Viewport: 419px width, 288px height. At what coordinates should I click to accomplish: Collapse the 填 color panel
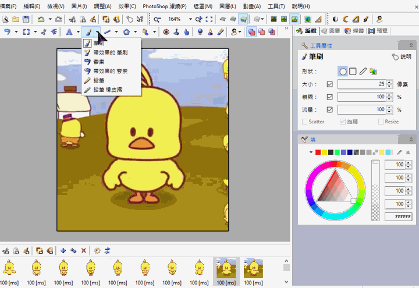tap(411, 140)
